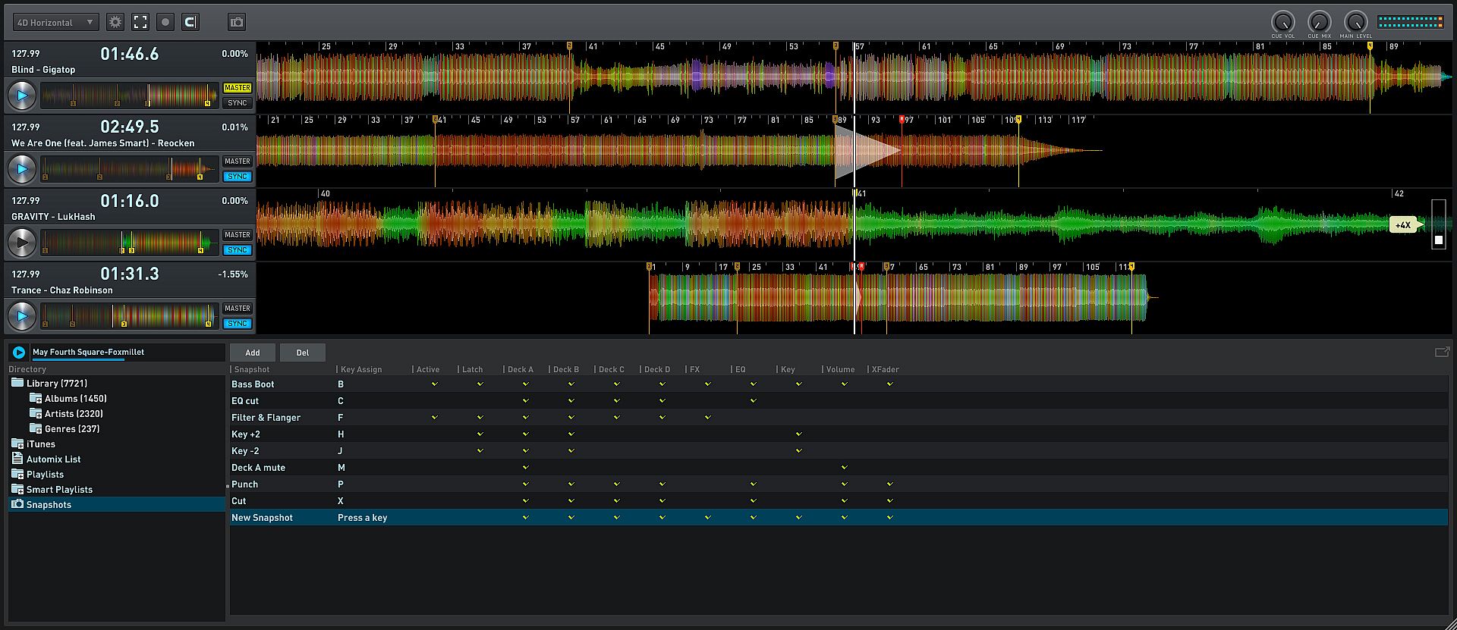Open the 4D Horizontal layout dropdown
1457x630 pixels.
[55, 23]
